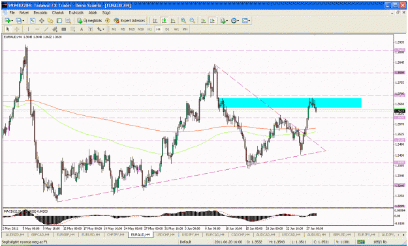The width and height of the screenshot is (408, 246).
Task: Click the Templates toolbar icon
Action: [x=245, y=21]
